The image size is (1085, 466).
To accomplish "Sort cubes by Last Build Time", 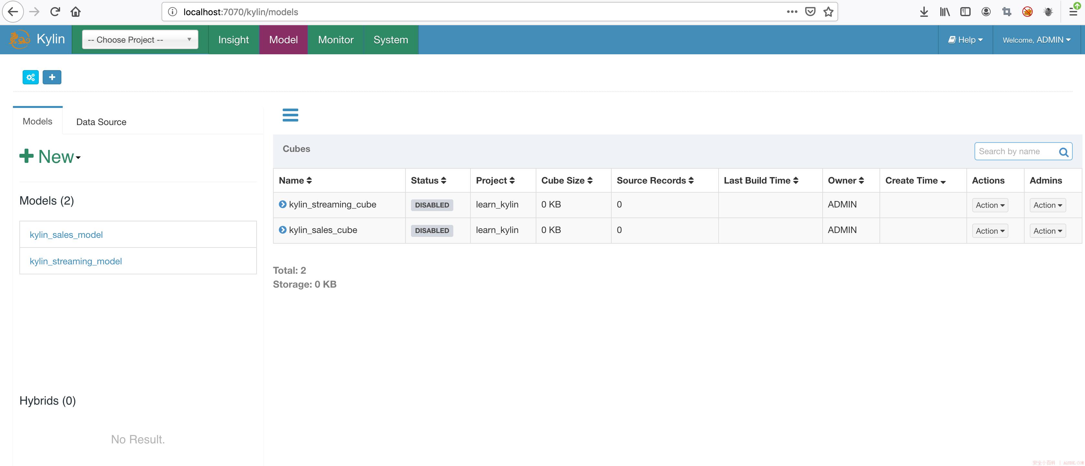I will click(761, 180).
